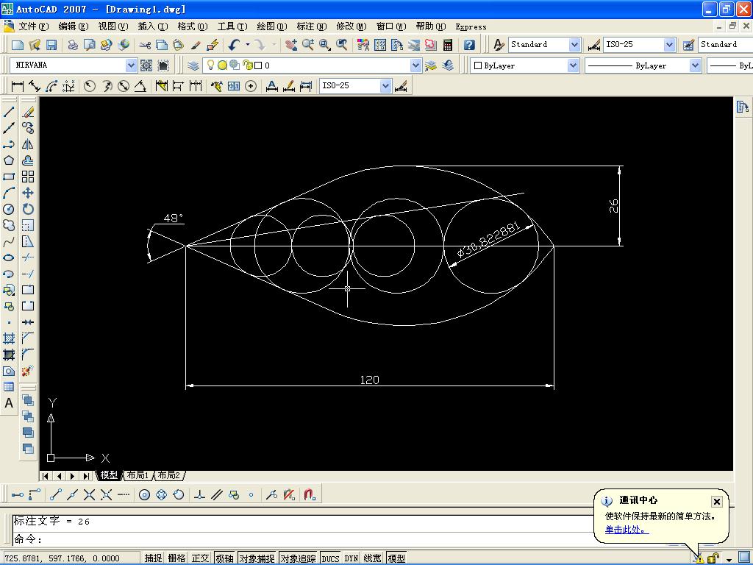Select the Multiline Text tool
This screenshot has width=753, height=565.
[9, 403]
